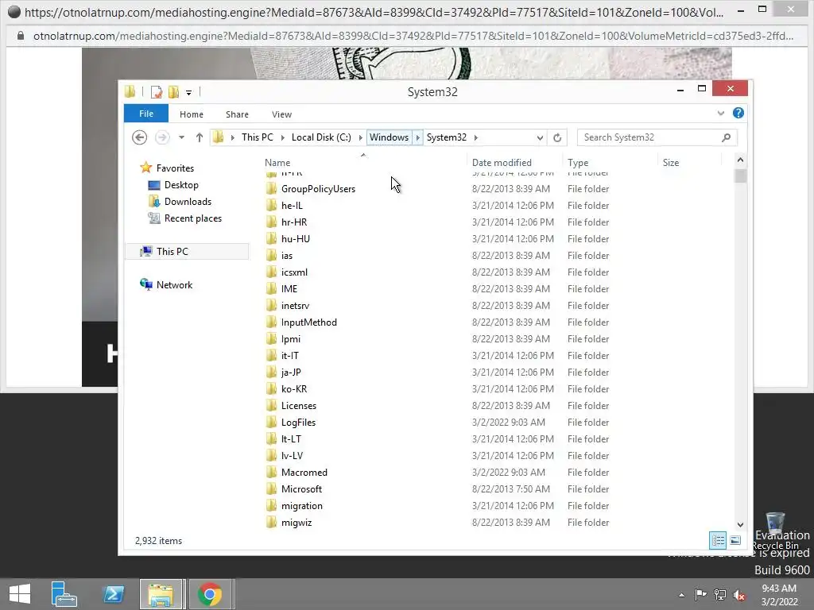Click the taskbar clock showing 9:43 AM
The width and height of the screenshot is (814, 610).
(779, 595)
